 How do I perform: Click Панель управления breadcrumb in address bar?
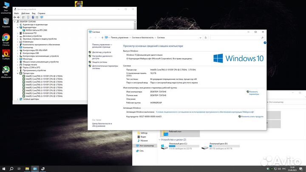pos(119,38)
